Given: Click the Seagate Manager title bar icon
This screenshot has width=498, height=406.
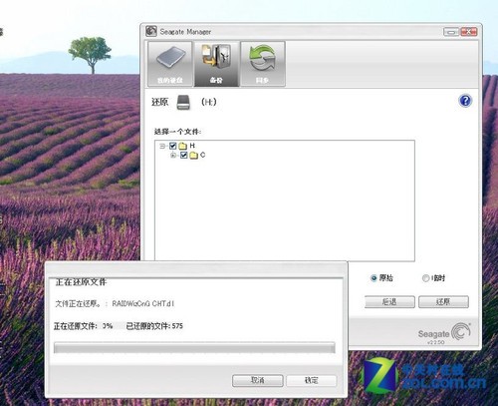Looking at the screenshot, I should (151, 31).
